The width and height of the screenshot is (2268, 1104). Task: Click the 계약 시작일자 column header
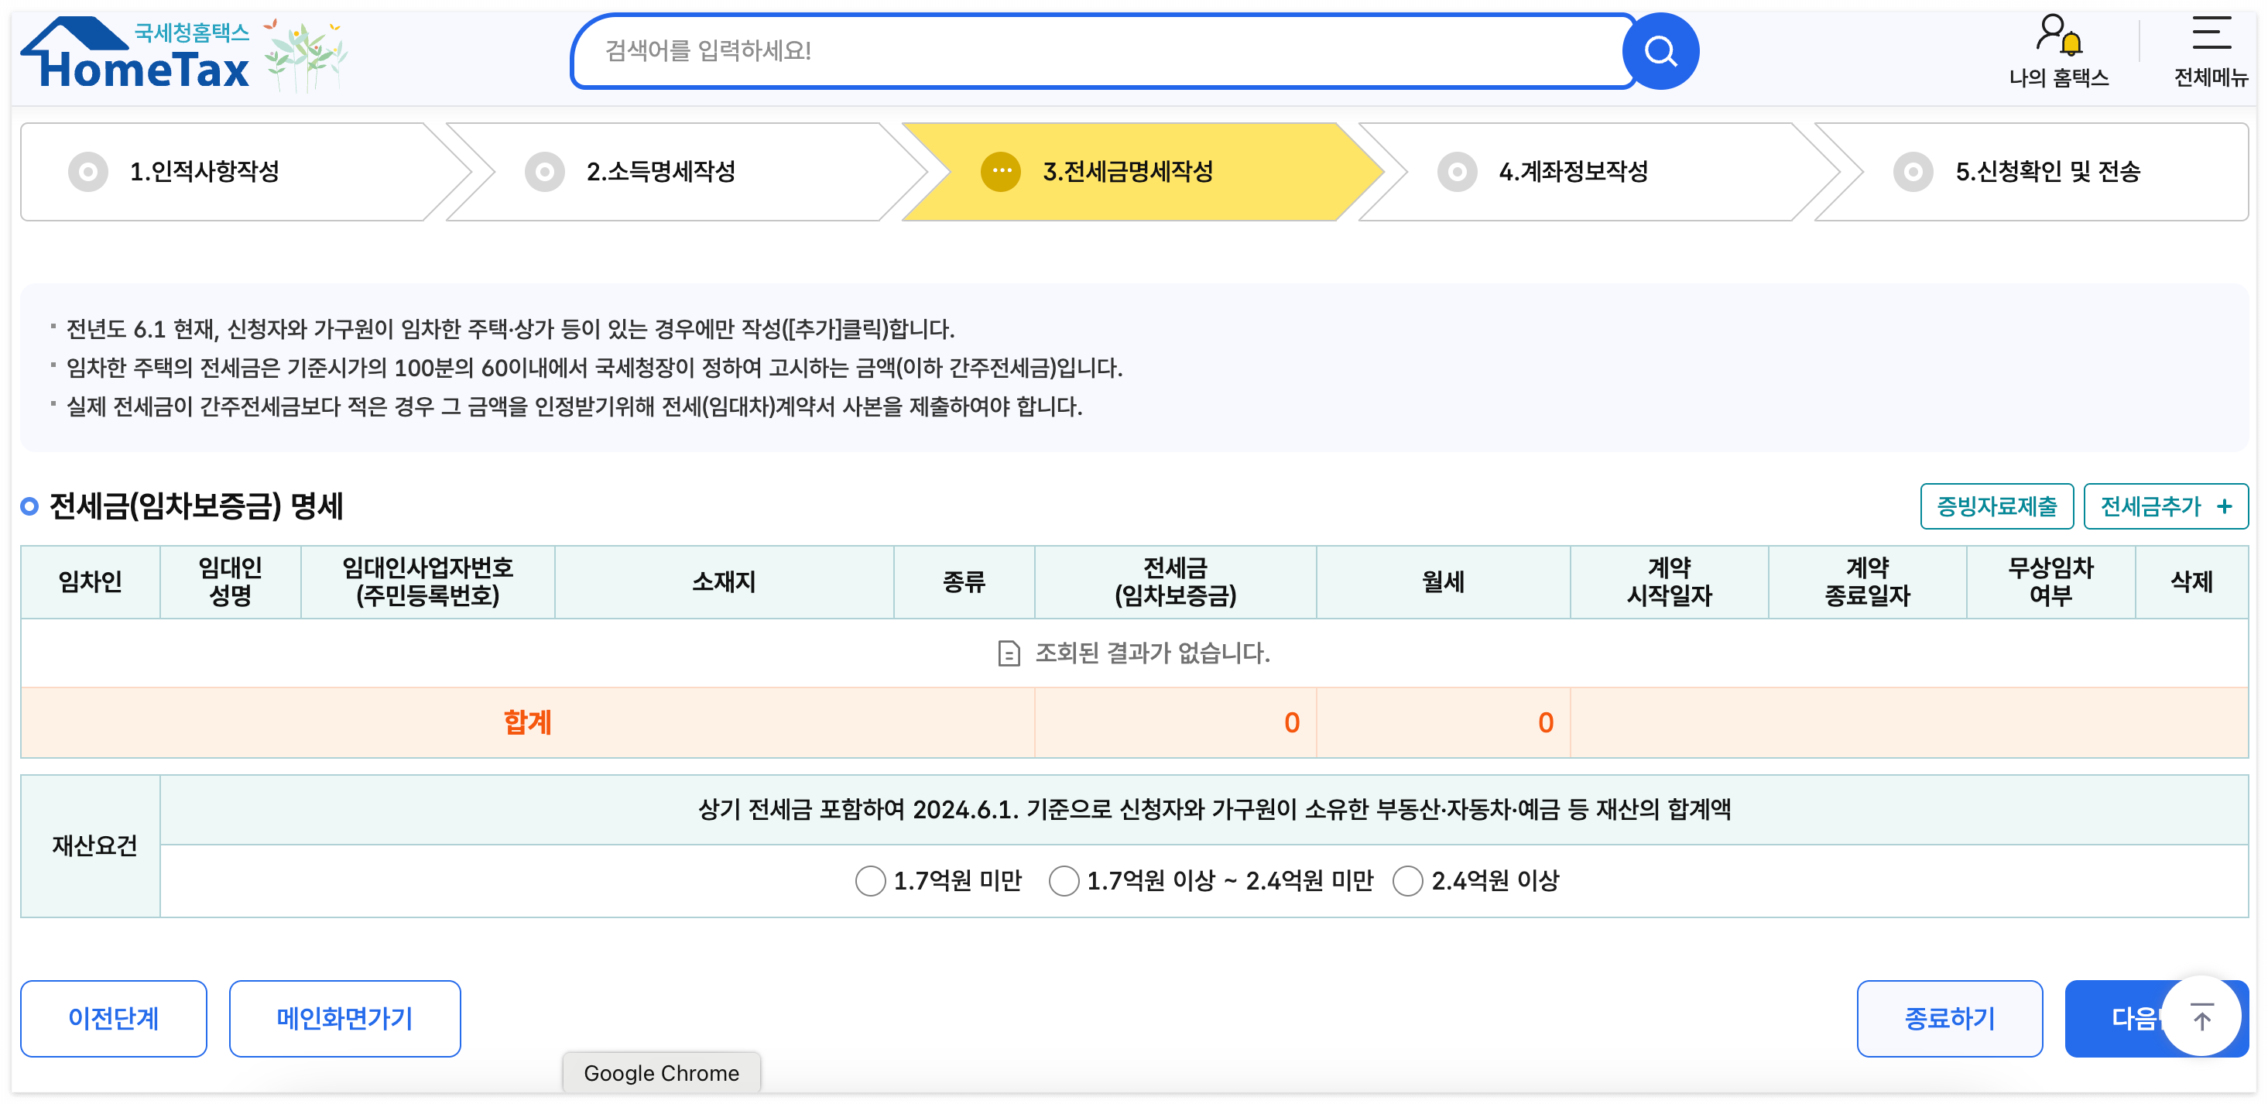tap(1670, 582)
